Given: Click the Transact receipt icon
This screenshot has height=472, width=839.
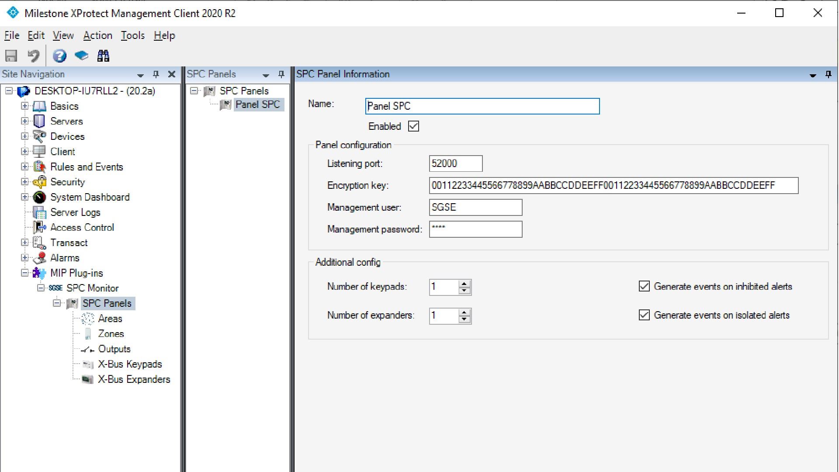Looking at the screenshot, I should pyautogui.click(x=39, y=243).
